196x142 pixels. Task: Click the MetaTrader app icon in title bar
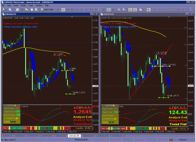2,2
